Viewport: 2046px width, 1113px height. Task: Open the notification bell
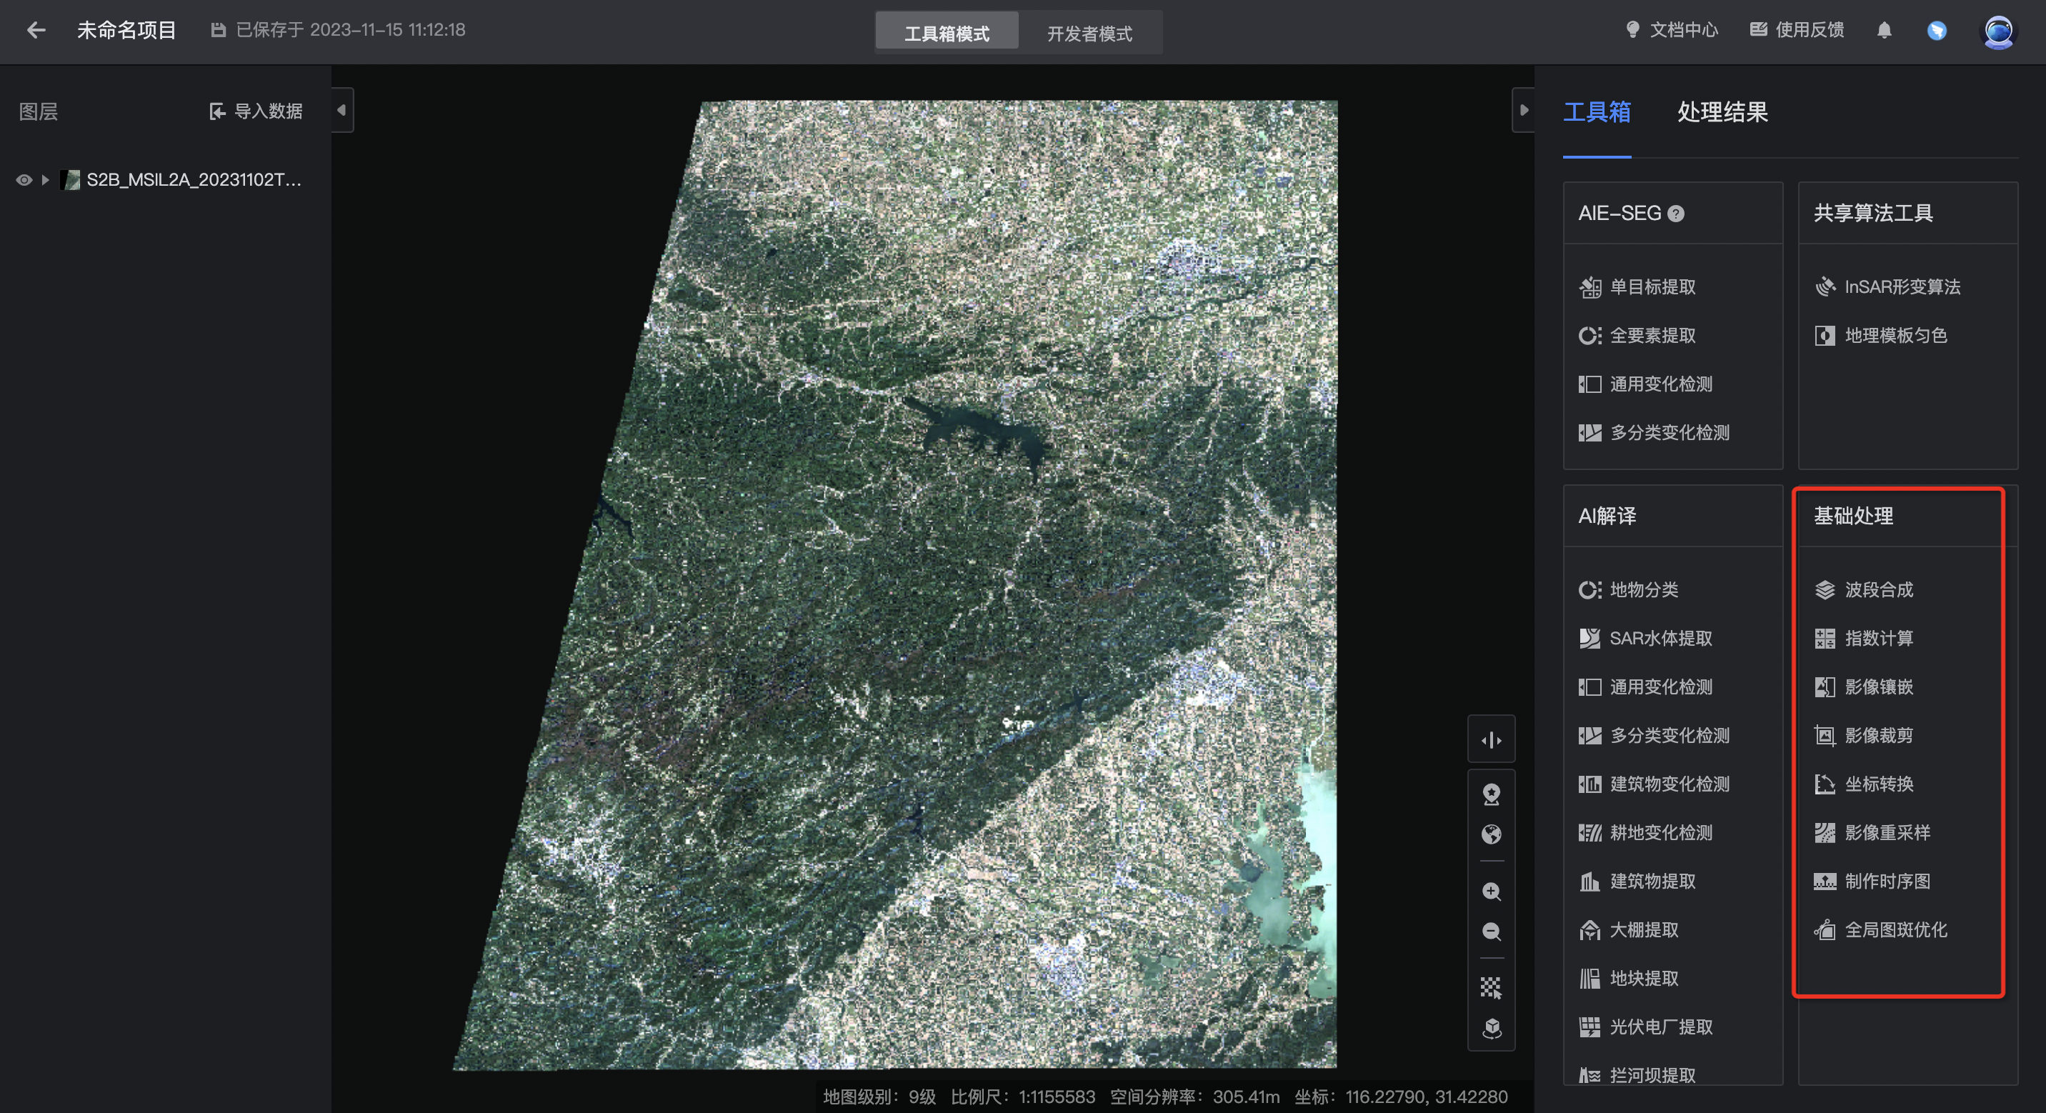(x=1884, y=30)
